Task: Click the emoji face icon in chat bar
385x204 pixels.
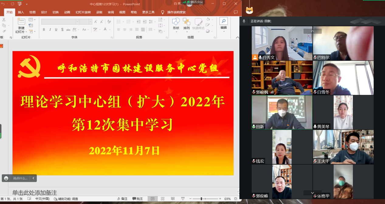Action: coord(6,178)
